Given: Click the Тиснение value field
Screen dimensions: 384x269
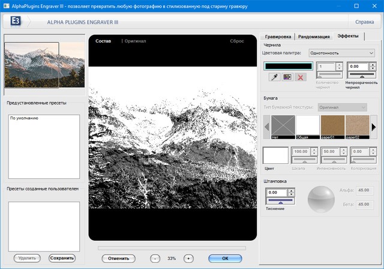Looking at the screenshot, I should (277, 193).
